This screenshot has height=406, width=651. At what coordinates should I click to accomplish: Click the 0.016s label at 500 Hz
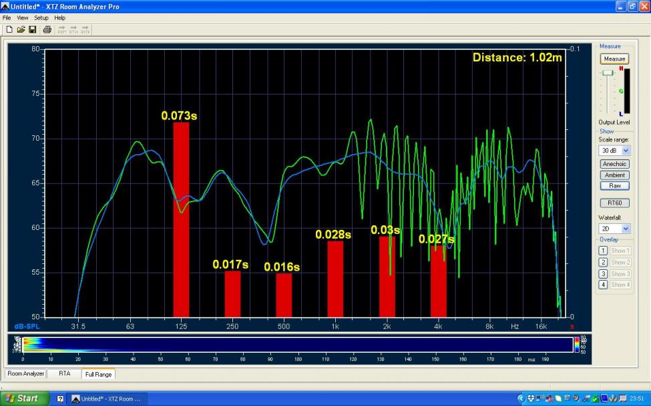282,267
